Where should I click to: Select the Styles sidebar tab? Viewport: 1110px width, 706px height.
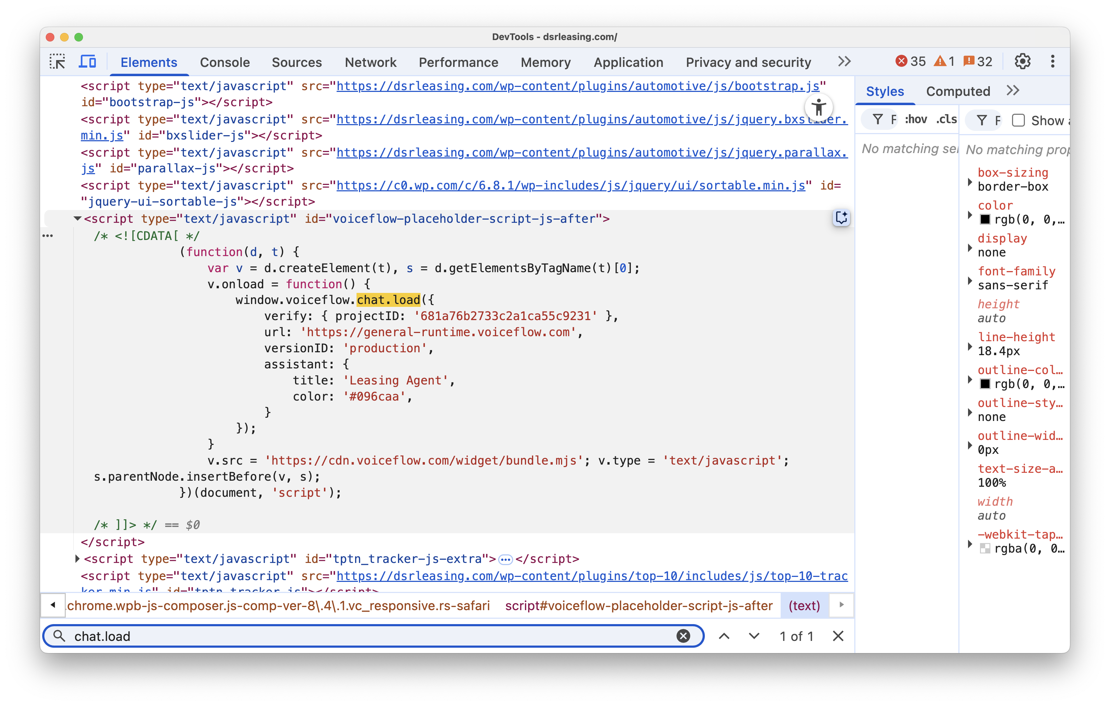pos(885,91)
